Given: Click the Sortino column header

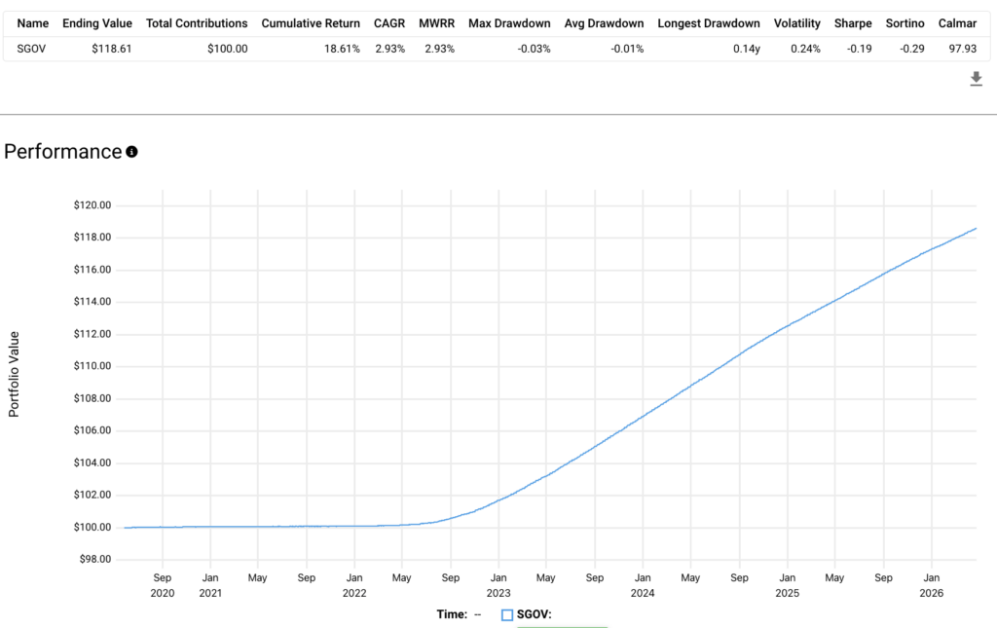Looking at the screenshot, I should tap(905, 23).
